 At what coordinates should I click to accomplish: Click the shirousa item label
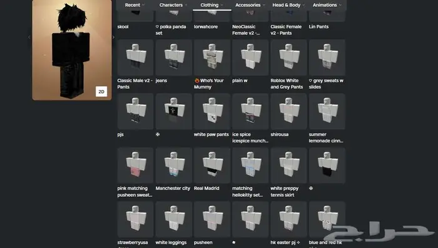(x=279, y=134)
